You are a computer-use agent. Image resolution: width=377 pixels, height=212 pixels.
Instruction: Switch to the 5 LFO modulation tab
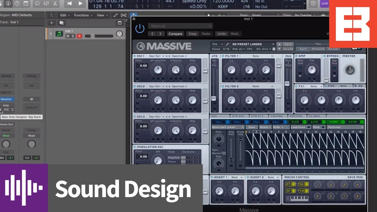click(x=295, y=122)
